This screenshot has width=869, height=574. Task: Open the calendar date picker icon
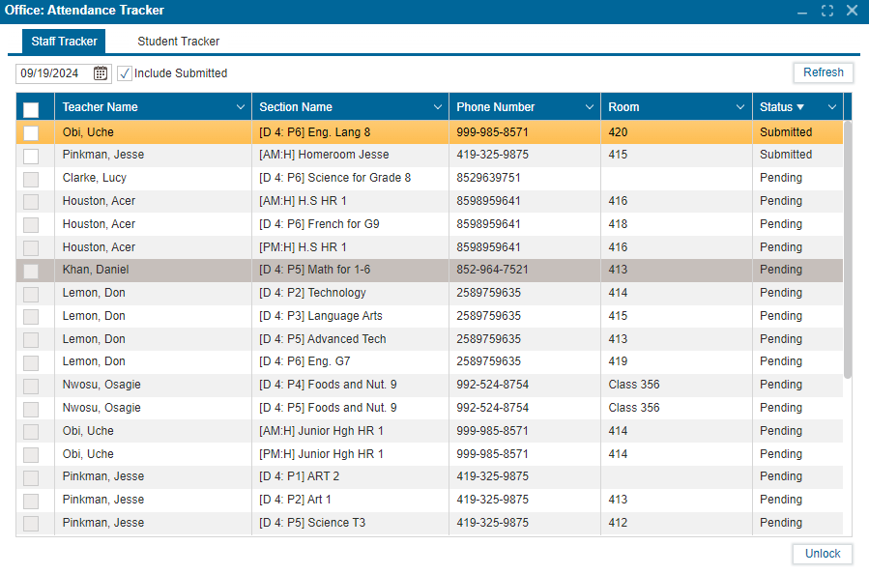pyautogui.click(x=100, y=72)
